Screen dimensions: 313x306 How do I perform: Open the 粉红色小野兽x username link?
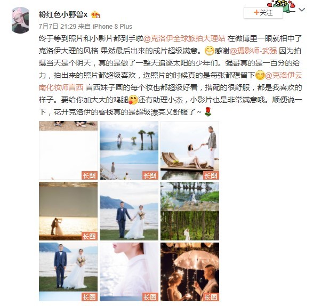63,14
